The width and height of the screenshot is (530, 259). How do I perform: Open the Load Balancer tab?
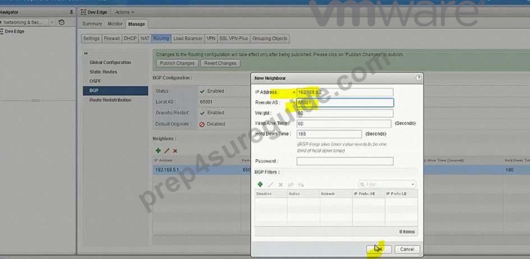188,39
